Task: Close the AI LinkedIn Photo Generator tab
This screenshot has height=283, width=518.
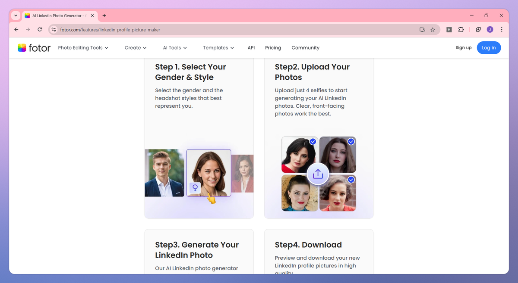Action: [x=92, y=16]
